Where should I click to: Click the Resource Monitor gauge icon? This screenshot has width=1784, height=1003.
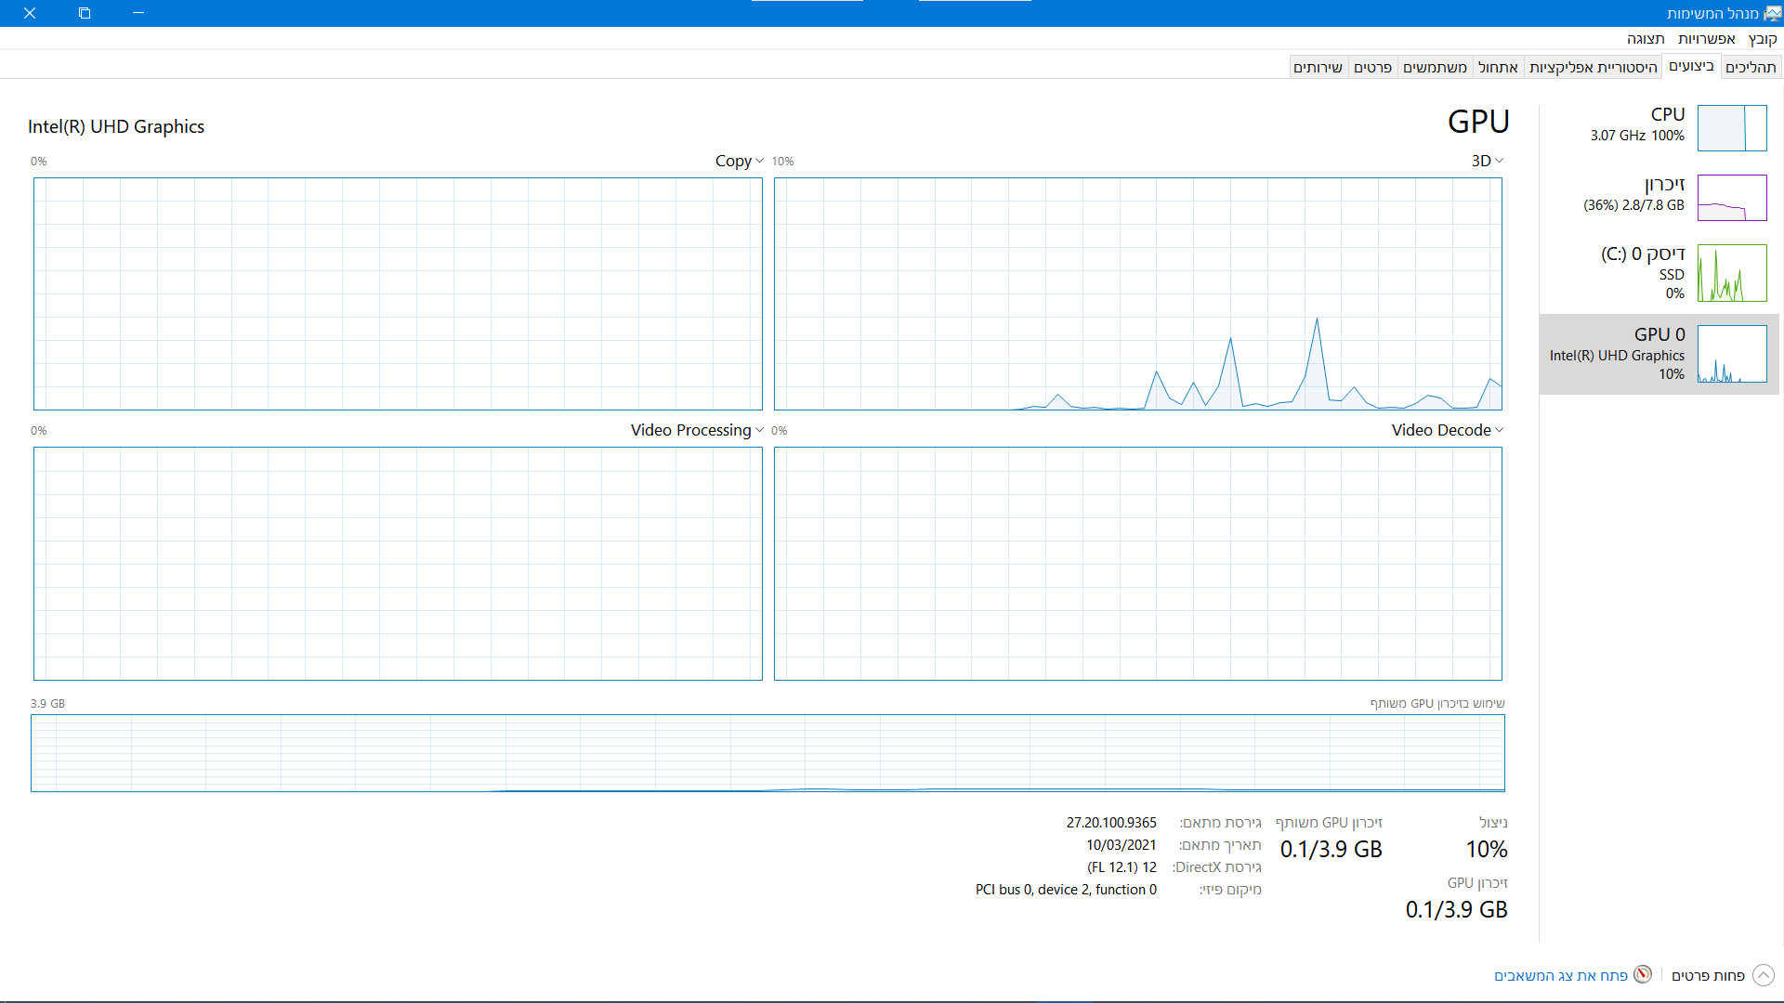point(1643,974)
